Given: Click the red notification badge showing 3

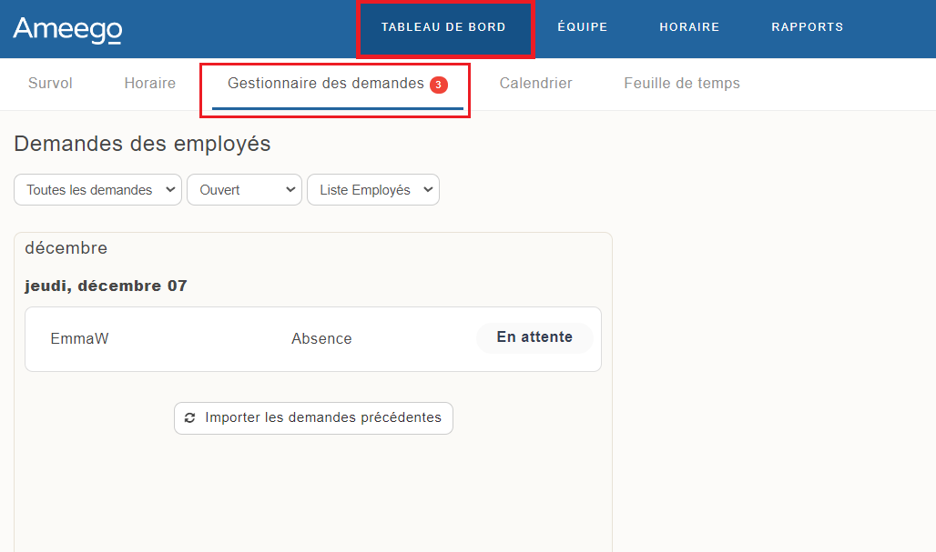Looking at the screenshot, I should 438,85.
